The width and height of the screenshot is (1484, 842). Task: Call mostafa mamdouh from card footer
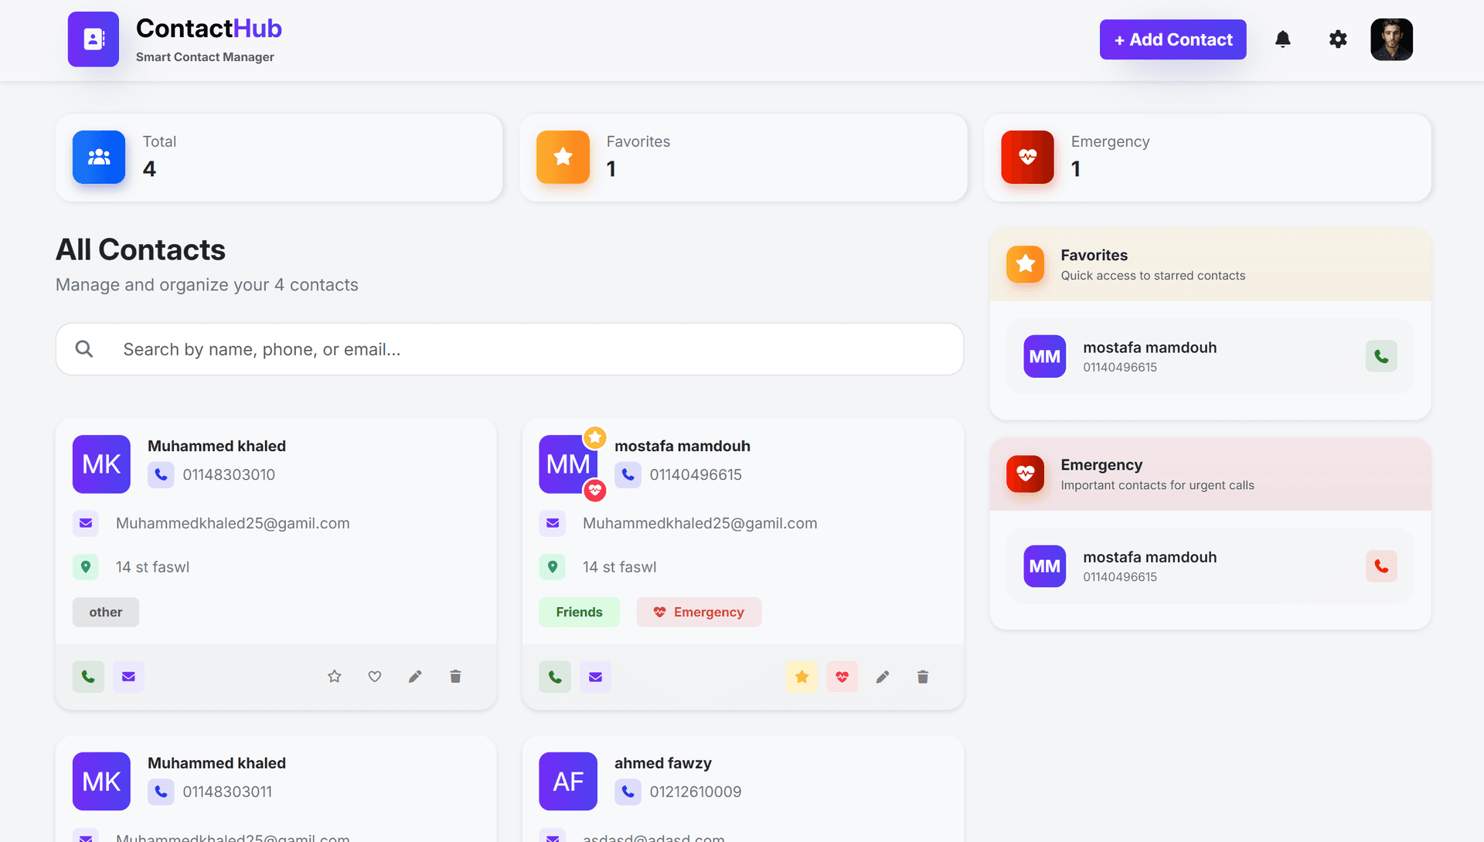click(555, 677)
